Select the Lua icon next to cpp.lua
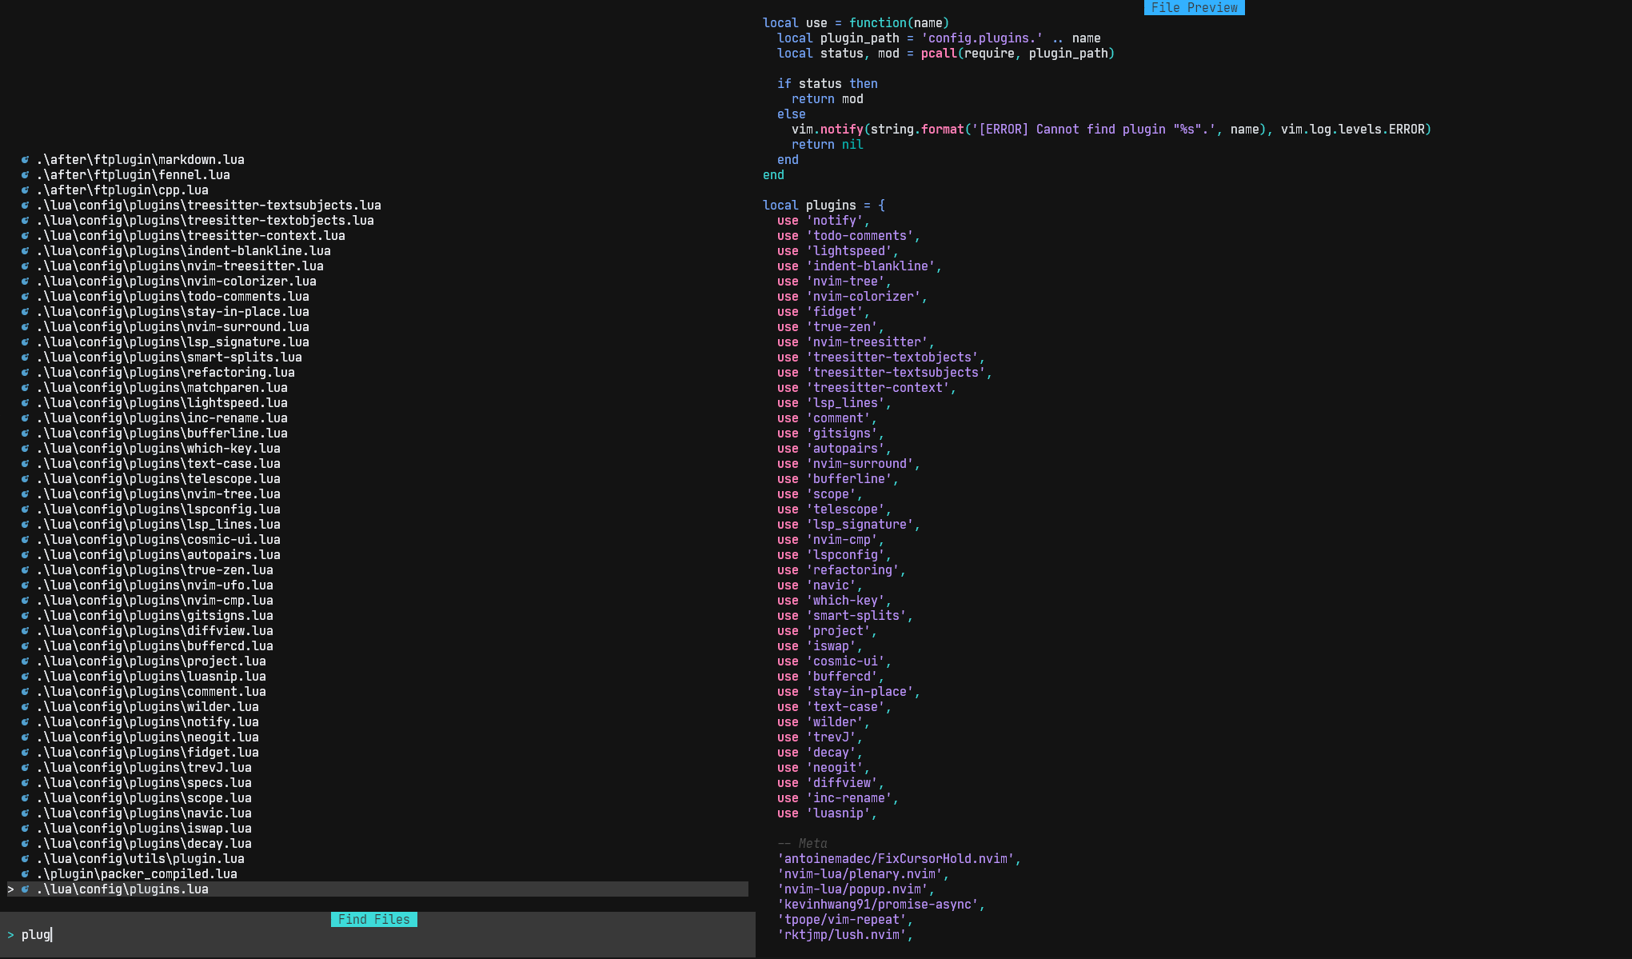Image resolution: width=1632 pixels, height=959 pixels. tap(26, 190)
